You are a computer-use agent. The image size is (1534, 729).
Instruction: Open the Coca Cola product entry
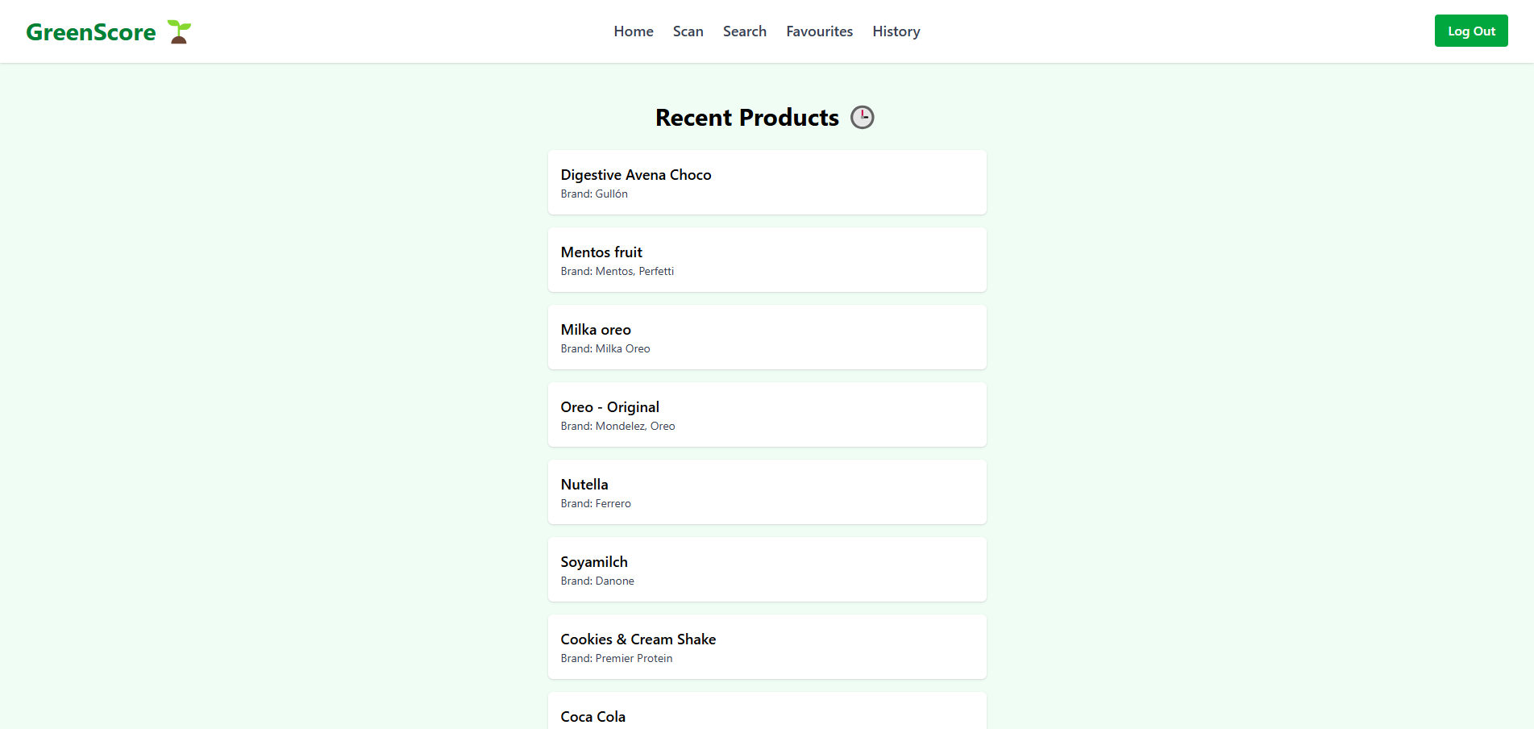click(x=767, y=711)
